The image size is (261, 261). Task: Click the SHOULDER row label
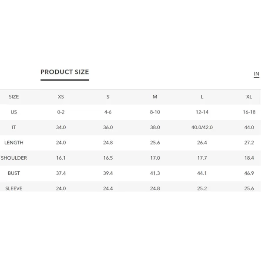click(x=14, y=158)
